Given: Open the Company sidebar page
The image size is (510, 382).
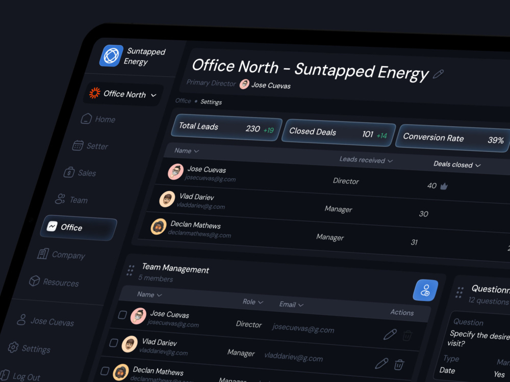Looking at the screenshot, I should point(61,254).
